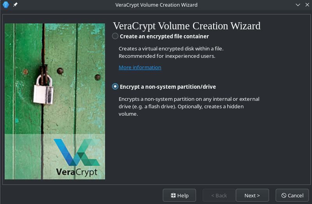This screenshot has height=204, width=312.
Task: Click the "Encrypt a non-system partition/drive" label
Action: (168, 86)
